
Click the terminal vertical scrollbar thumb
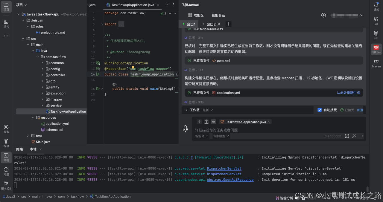pos(367,189)
